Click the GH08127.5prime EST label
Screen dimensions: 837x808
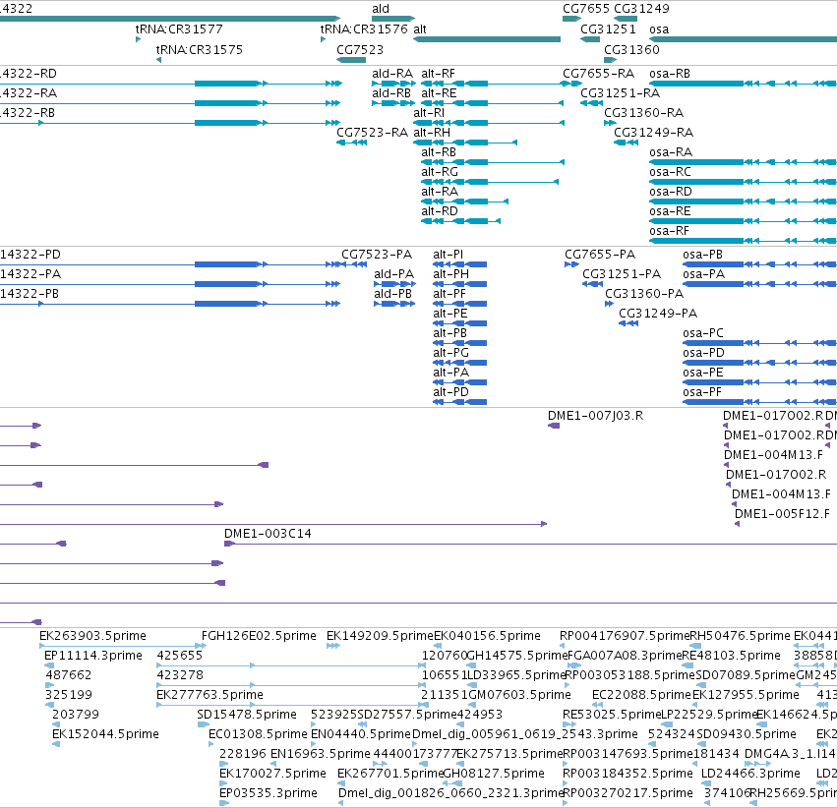494,774
